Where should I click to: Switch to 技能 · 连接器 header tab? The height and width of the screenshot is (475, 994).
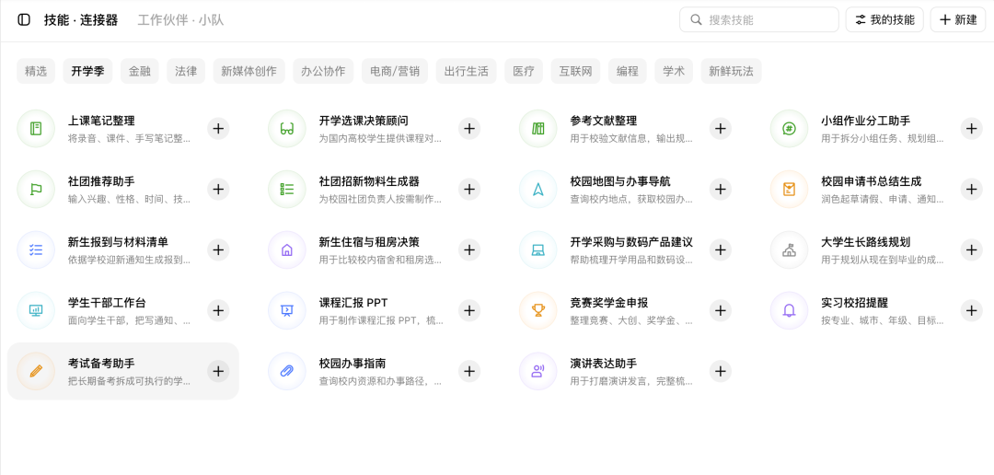pos(81,19)
